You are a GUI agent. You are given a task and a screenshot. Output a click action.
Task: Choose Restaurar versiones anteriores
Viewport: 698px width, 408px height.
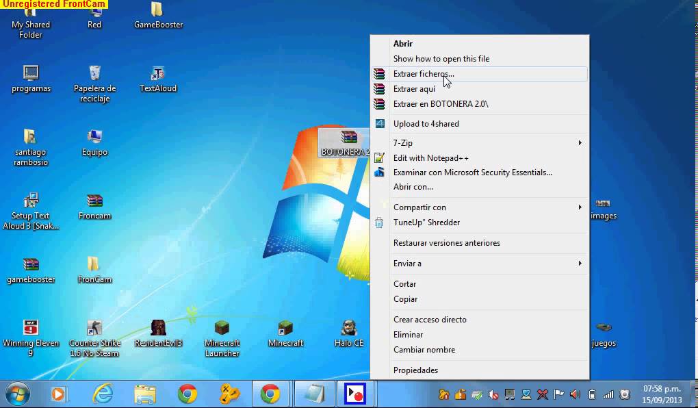[x=480, y=243]
